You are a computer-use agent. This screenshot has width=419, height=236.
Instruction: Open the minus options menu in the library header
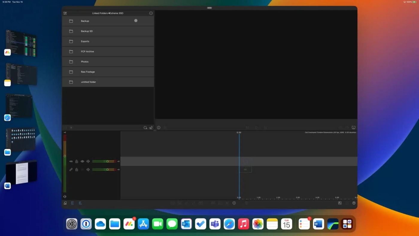tap(151, 13)
